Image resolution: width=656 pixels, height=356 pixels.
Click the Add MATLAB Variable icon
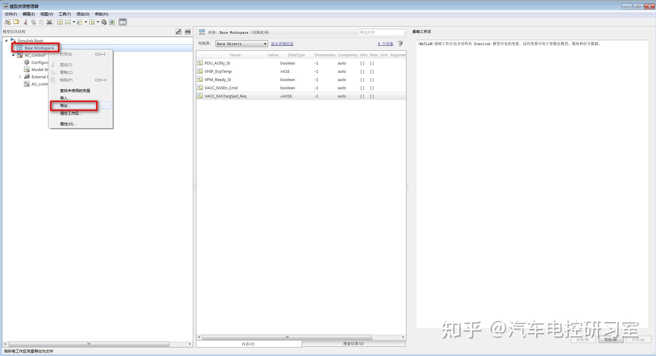[x=68, y=22]
